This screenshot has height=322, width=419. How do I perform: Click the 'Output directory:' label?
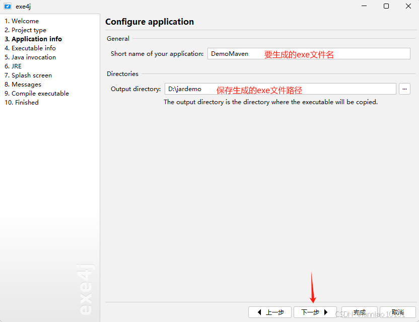[x=136, y=89]
